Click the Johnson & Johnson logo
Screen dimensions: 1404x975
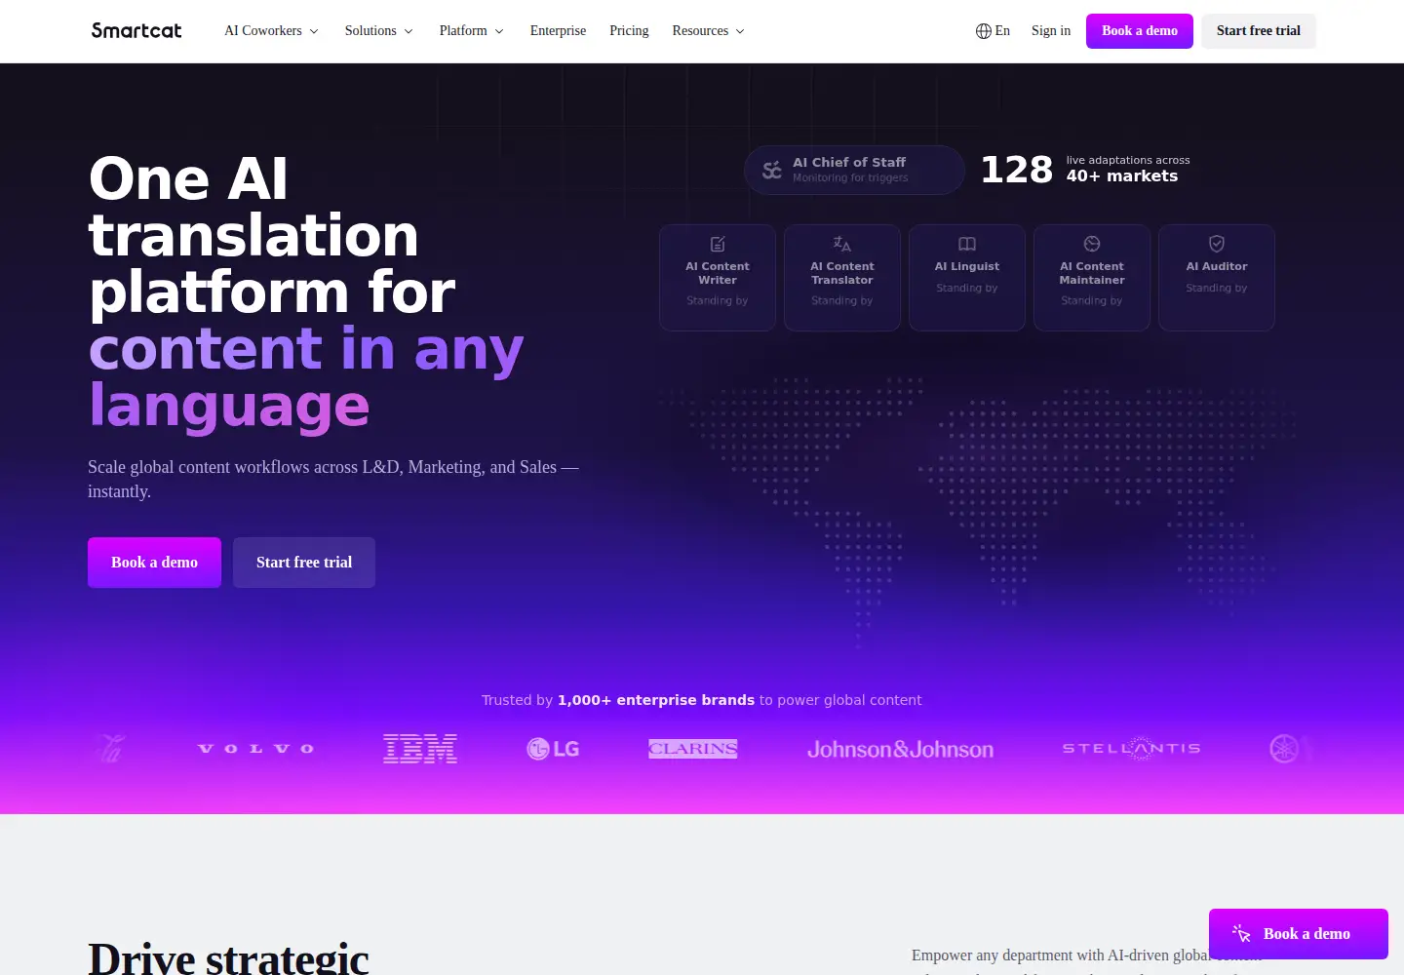tap(900, 749)
